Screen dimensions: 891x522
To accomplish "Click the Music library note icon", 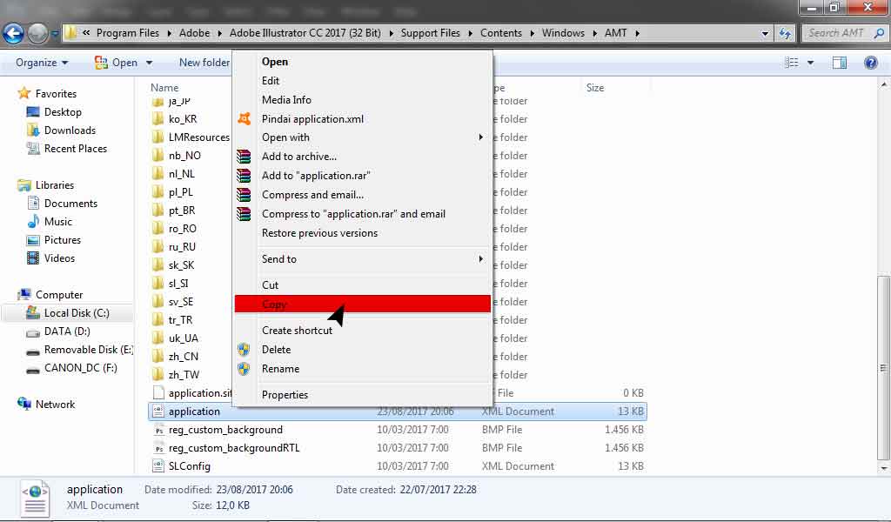I will click(x=33, y=222).
